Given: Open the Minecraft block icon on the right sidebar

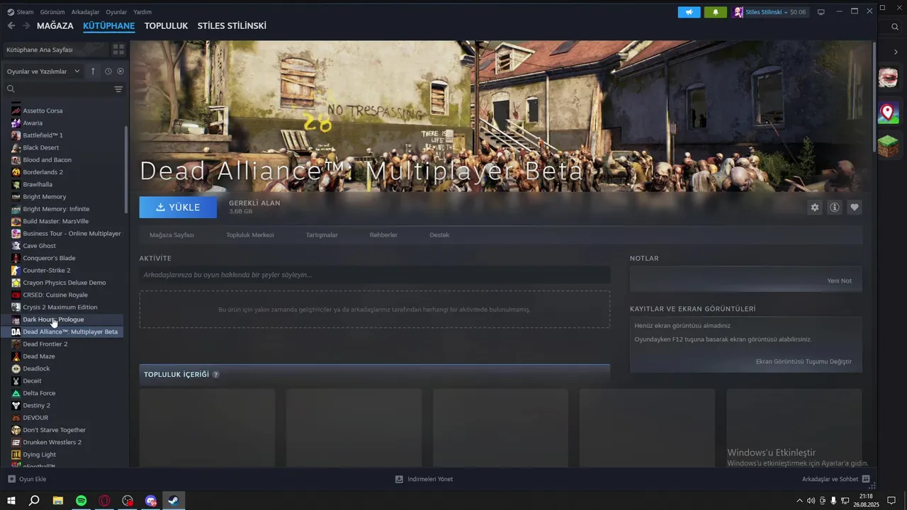Looking at the screenshot, I should click(x=889, y=147).
